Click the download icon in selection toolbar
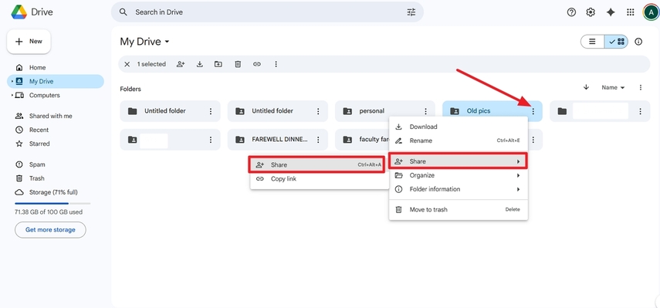Image resolution: width=660 pixels, height=308 pixels. point(200,64)
